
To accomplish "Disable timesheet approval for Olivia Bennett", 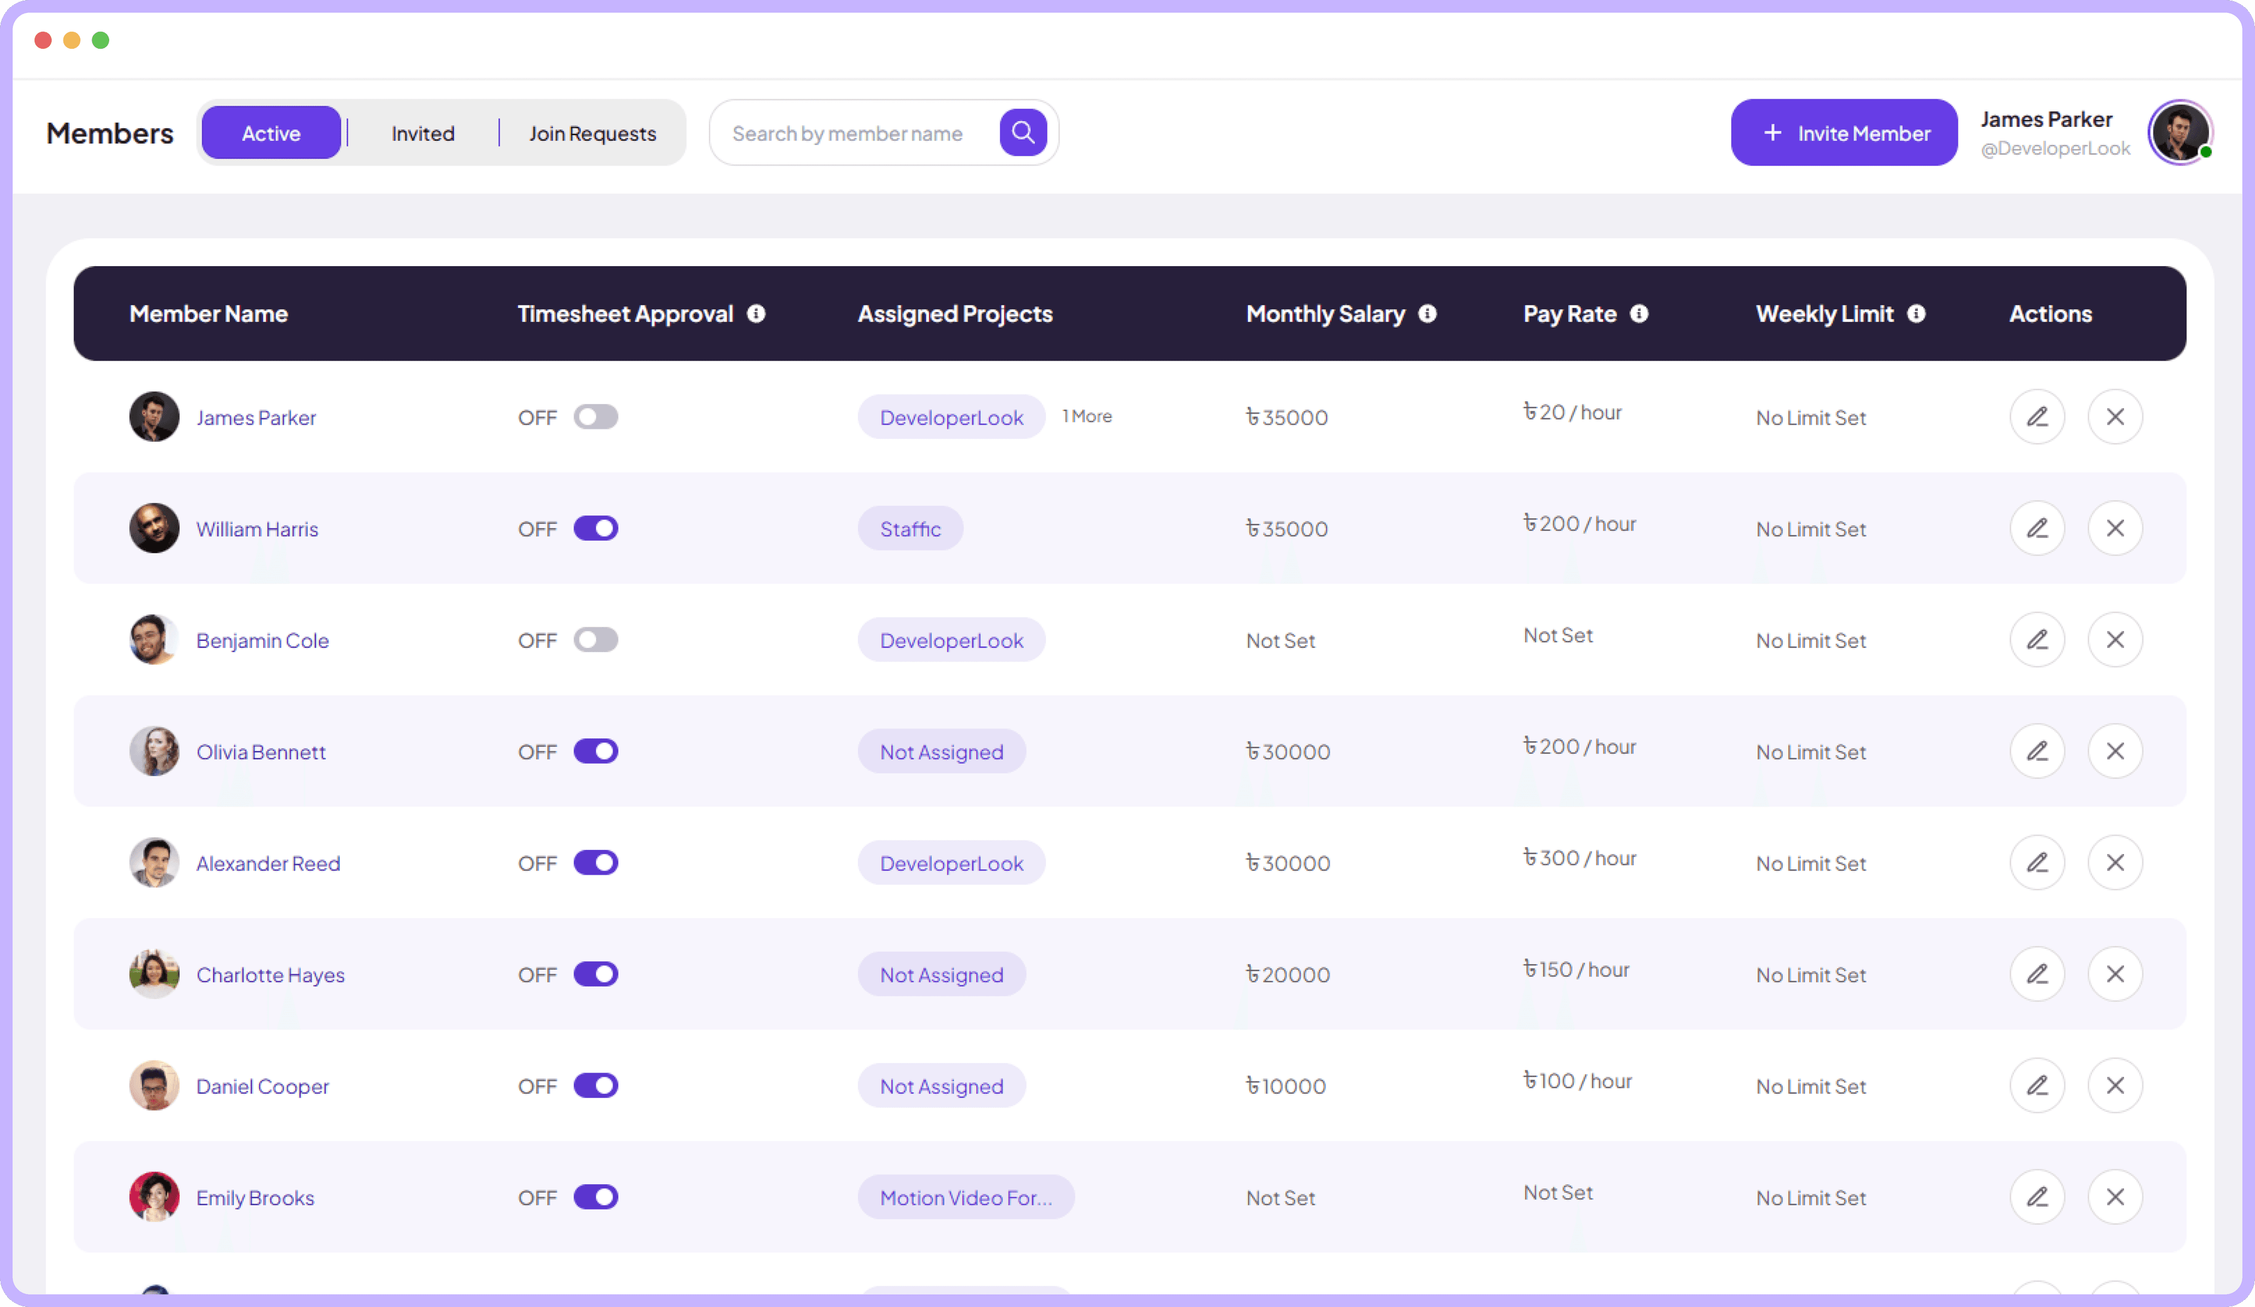I will (596, 751).
